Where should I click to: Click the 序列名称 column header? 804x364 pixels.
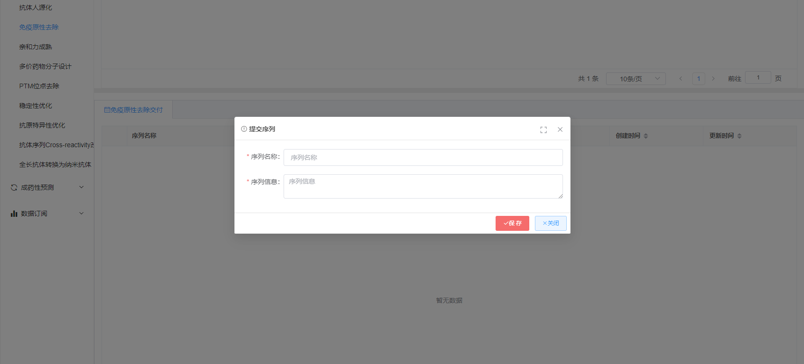[x=144, y=136]
